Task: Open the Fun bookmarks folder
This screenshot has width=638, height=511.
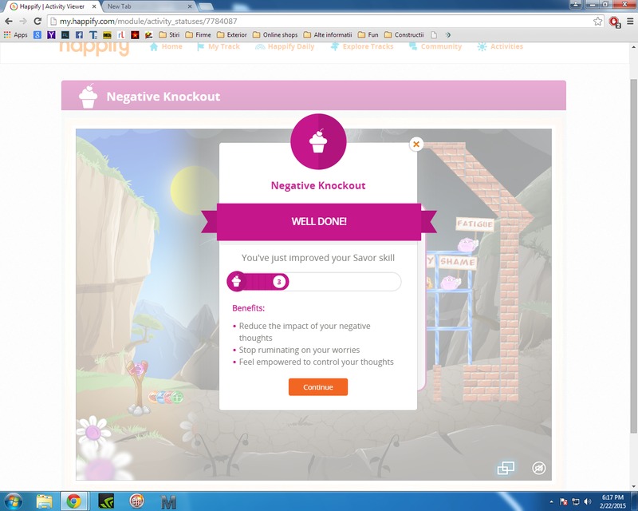Action: coord(368,34)
